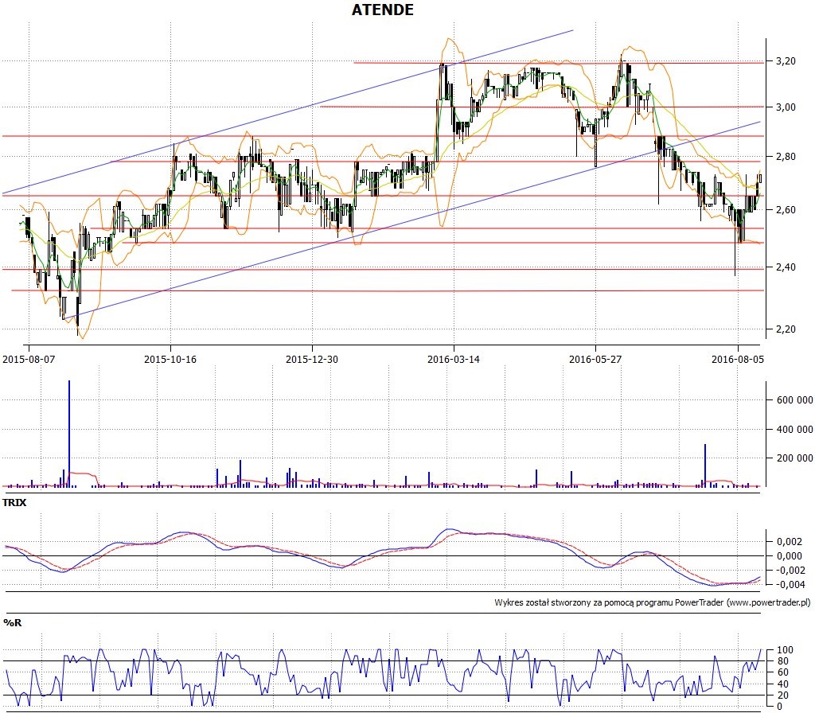
Task: Click the 3,00 price axis label
Action: [786, 107]
